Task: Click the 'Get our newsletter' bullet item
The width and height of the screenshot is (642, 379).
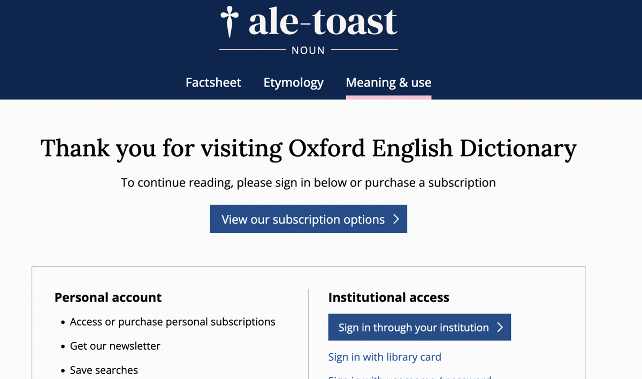Action: [x=115, y=346]
